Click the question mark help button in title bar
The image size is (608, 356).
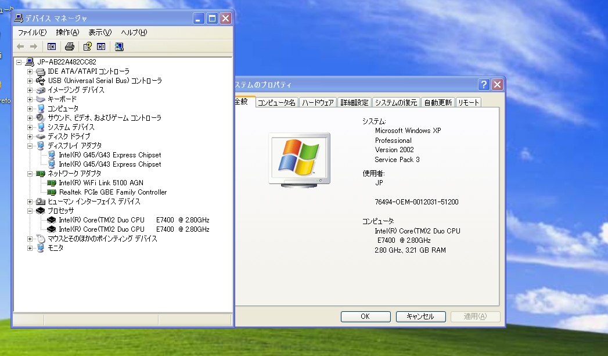click(x=484, y=84)
